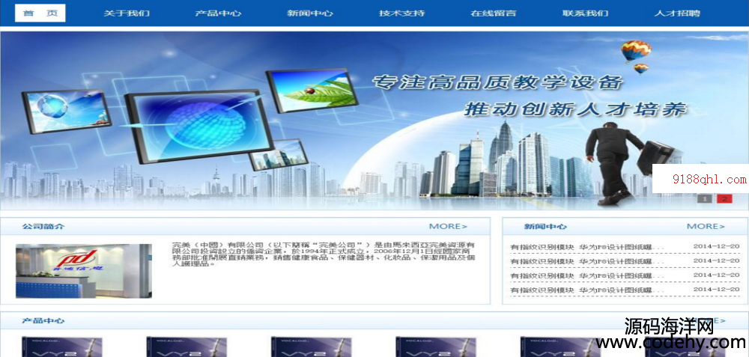Click MORE> in the 新闻中心 panel
The image size is (749, 357).
706,226
